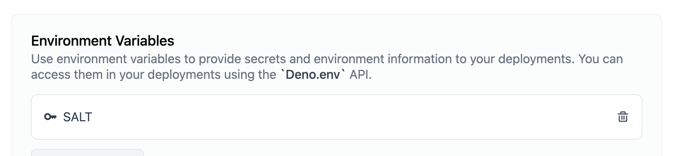Viewport: 682px width, 156px height.
Task: Click the word "secrets" in the description
Action: point(265,59)
